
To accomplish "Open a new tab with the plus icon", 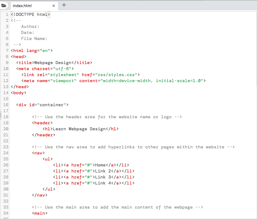I will pyautogui.click(x=64, y=5).
